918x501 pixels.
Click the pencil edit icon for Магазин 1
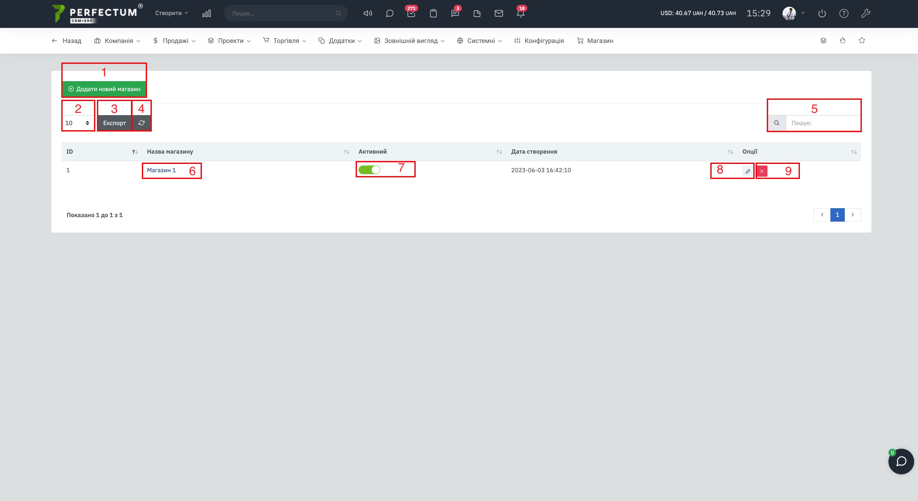pyautogui.click(x=748, y=171)
